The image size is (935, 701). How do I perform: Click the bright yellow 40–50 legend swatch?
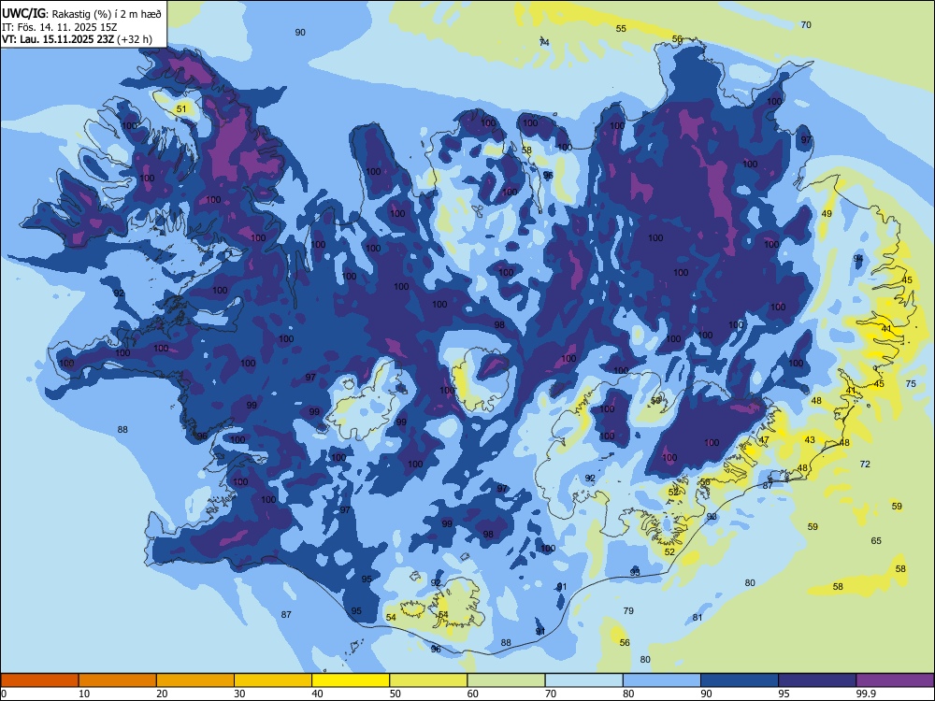(351, 680)
